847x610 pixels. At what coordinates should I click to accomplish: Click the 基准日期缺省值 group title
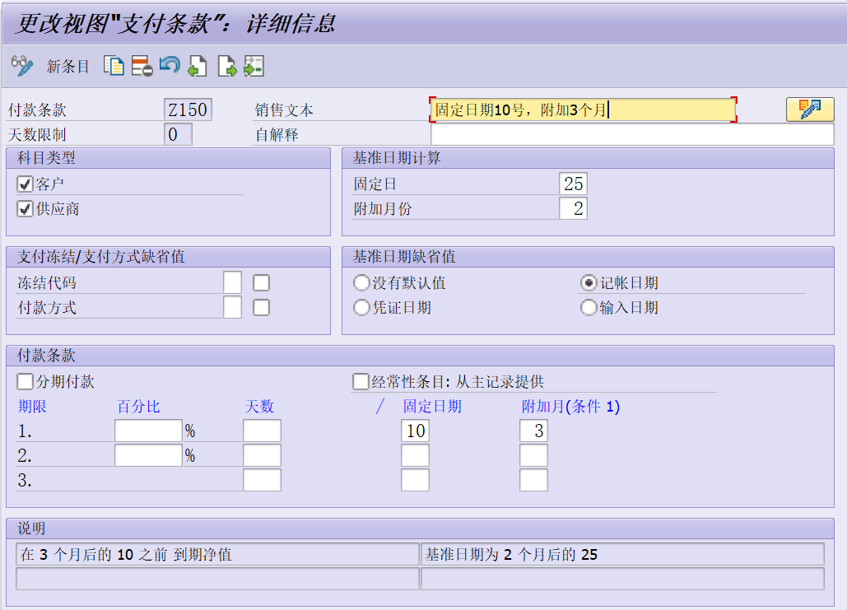[x=404, y=257]
